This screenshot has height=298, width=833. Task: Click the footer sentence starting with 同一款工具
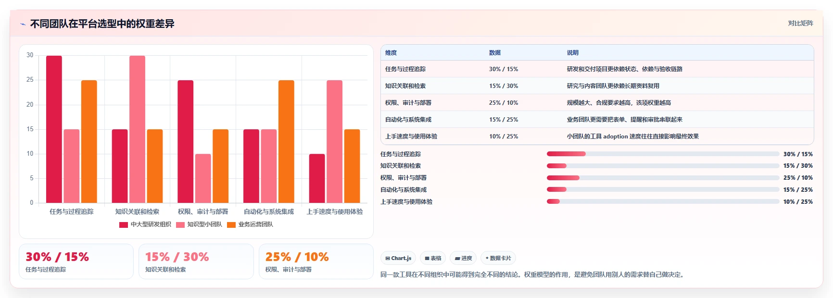tap(532, 275)
